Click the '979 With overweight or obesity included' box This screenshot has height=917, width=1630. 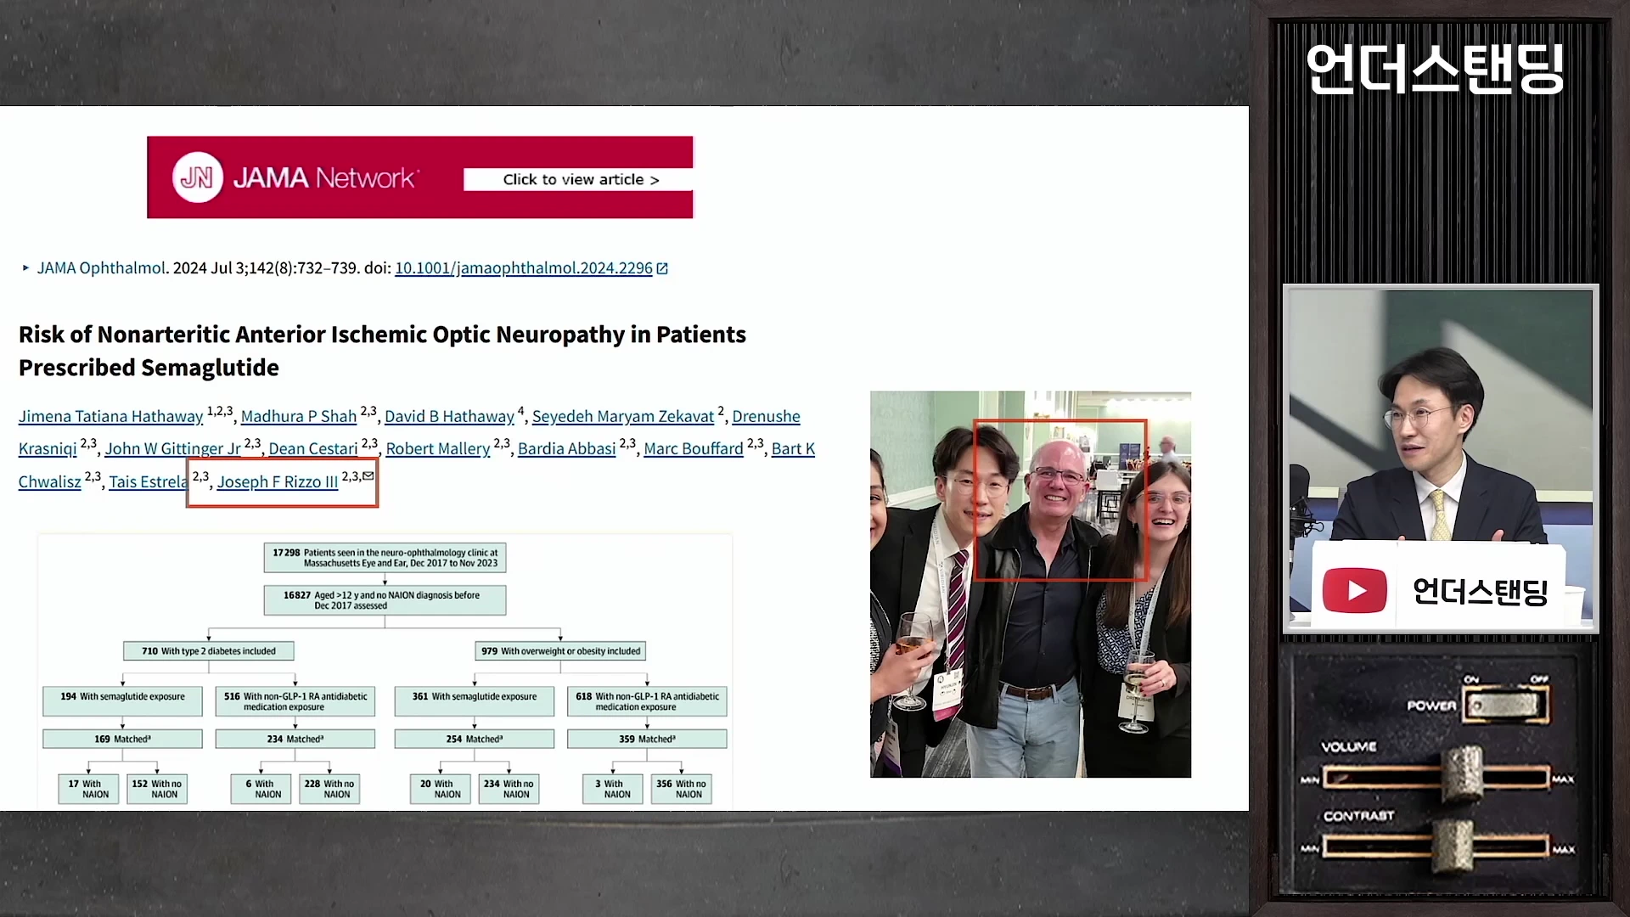pos(560,651)
